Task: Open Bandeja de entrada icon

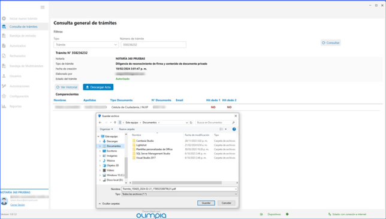Action: click(4, 36)
